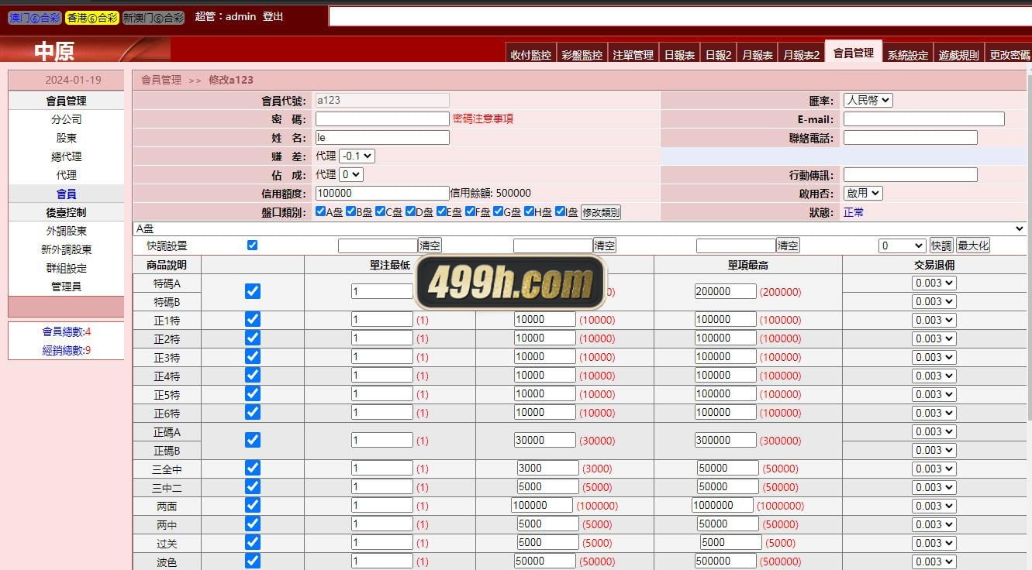1032x570 pixels.
Task: Click the 信用額度 field showing 100000
Action: (x=382, y=193)
